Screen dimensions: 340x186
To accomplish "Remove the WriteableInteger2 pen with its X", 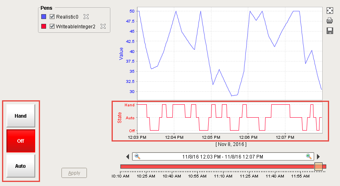I will tap(103, 26).
